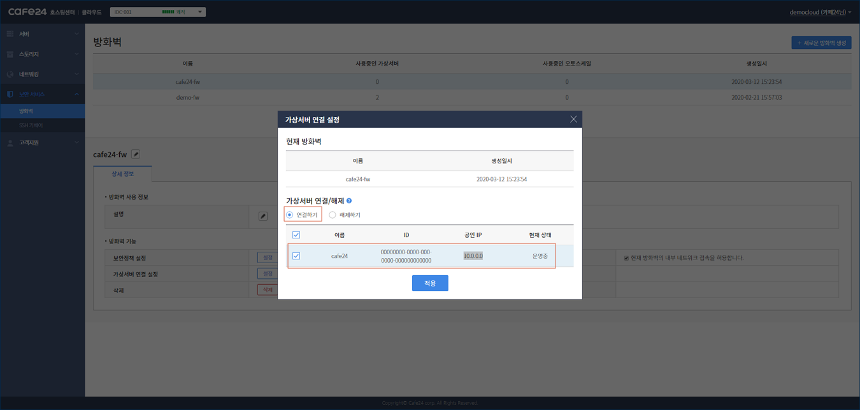Expand the 서버 menu chevron

click(76, 34)
